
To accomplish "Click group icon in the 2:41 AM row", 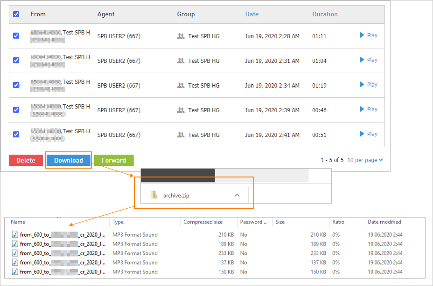I will pos(181,135).
